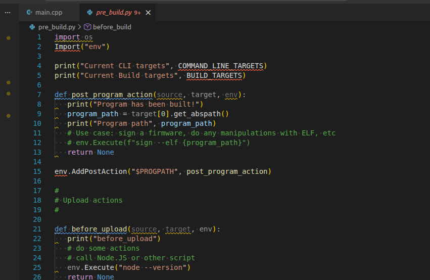Viewport: 430px width, 280px height.
Task: Switch to the main.cpp tab
Action: click(x=49, y=13)
